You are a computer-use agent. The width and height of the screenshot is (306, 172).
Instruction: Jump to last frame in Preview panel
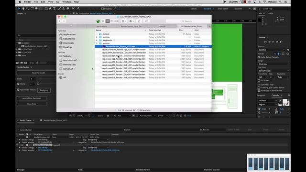pos(281,42)
